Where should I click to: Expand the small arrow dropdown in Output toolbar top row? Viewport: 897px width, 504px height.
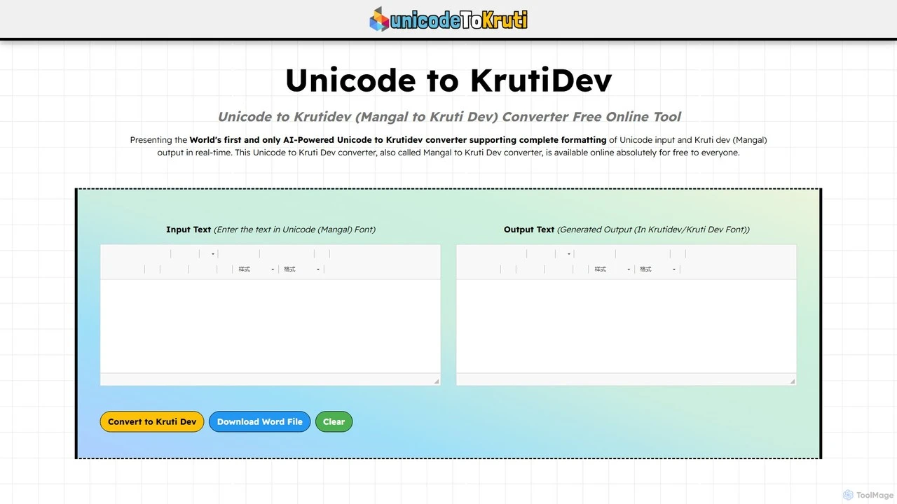click(x=569, y=254)
